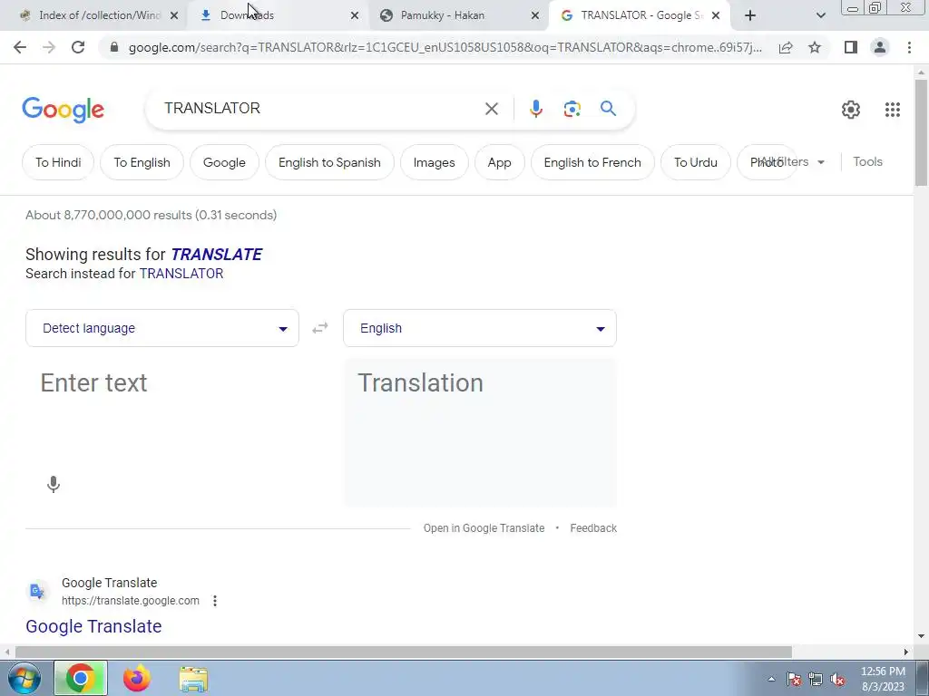
Task: Select the To English filter chip
Action: pyautogui.click(x=142, y=162)
